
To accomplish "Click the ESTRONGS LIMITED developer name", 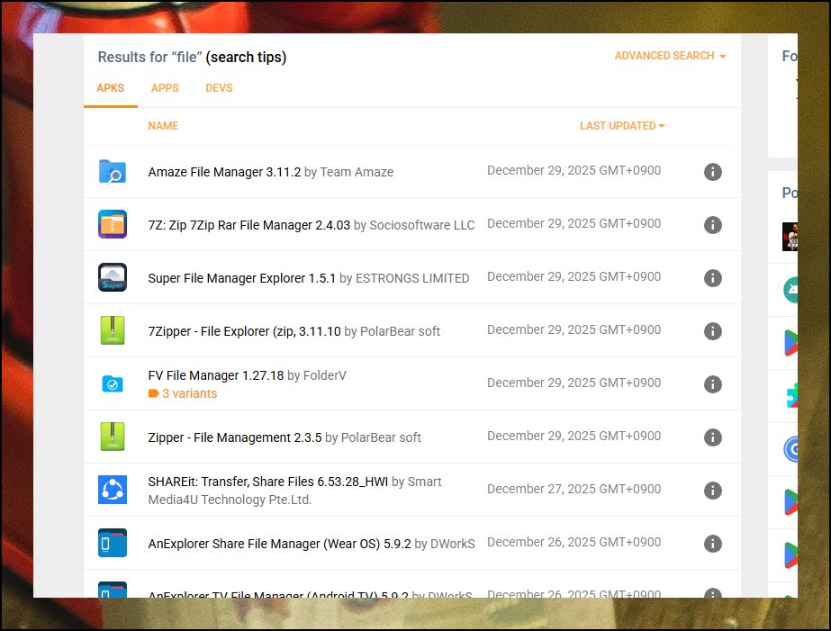I will click(412, 277).
